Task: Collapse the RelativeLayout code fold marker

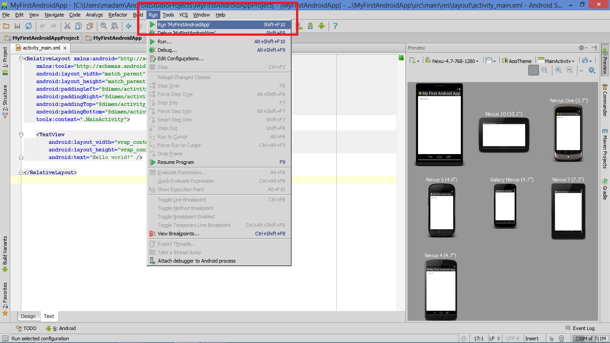Action: pyautogui.click(x=21, y=59)
